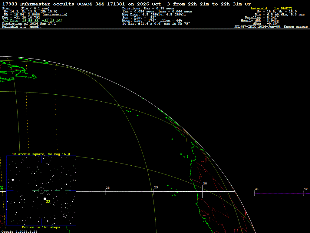This screenshot has width=310, height=233.
Task: Click the large star left of chart center
Action: coord(13,180)
